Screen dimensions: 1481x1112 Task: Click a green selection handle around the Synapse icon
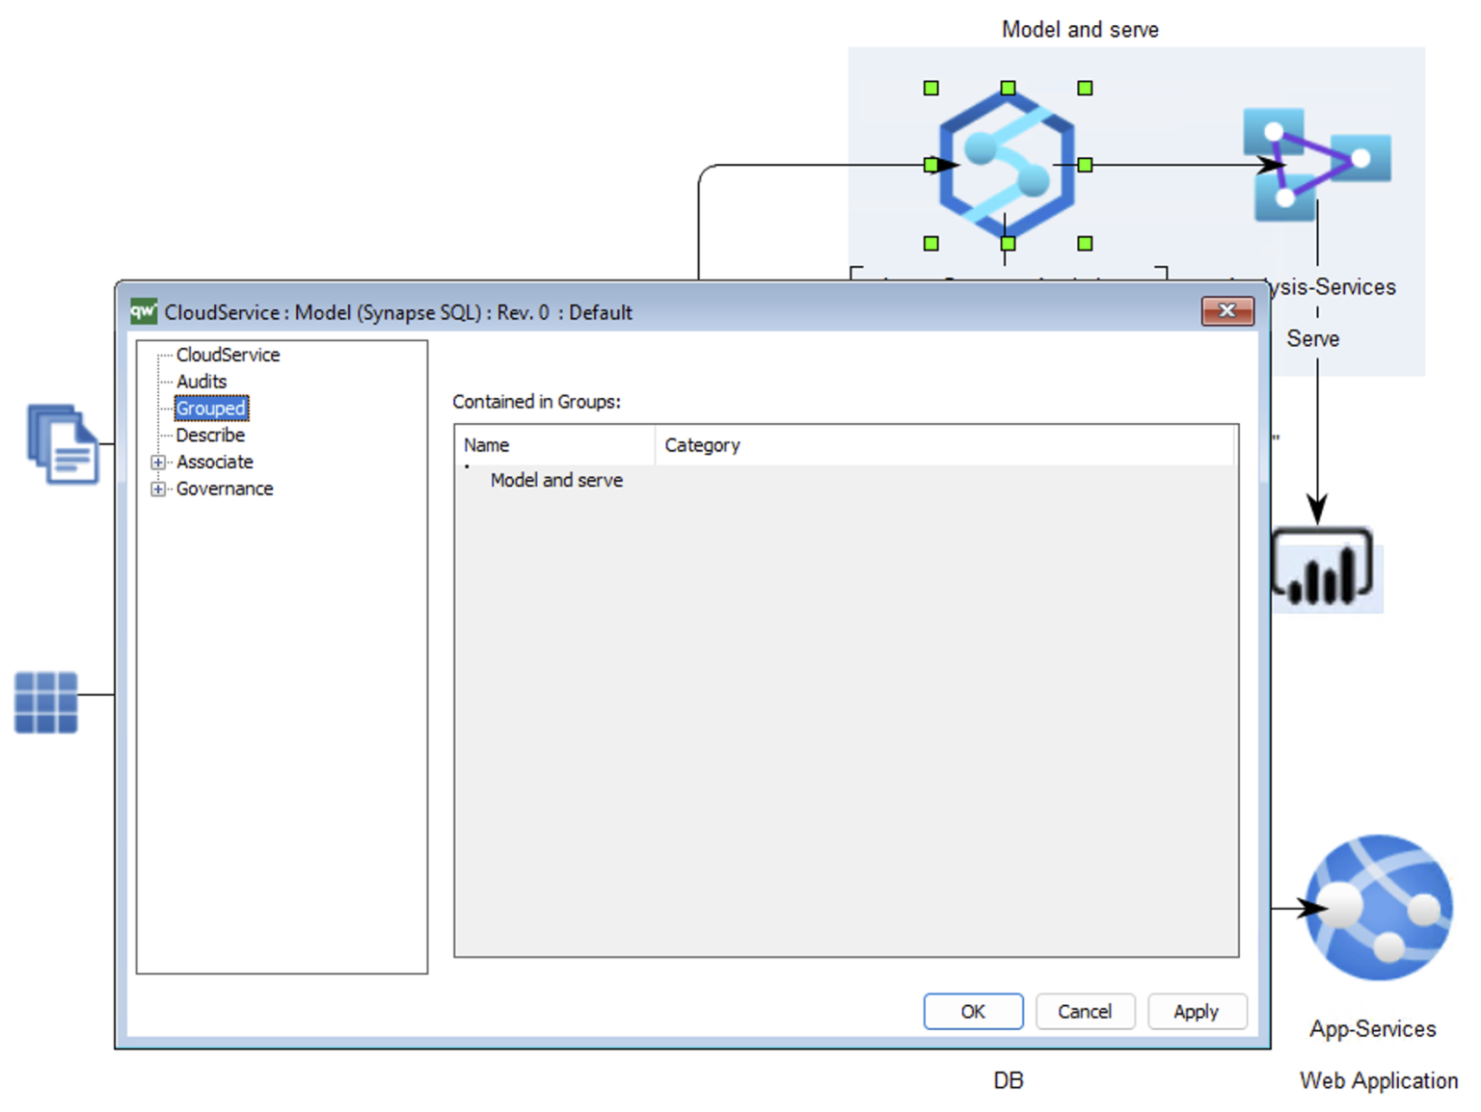coord(930,87)
